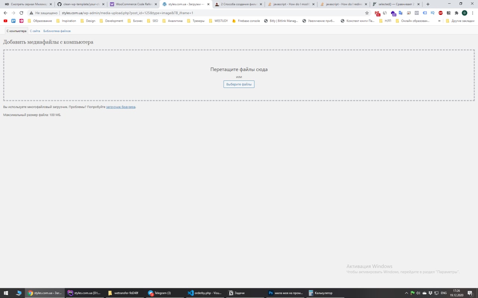Open the 'загрузчик браузера' link
The width and height of the screenshot is (478, 298).
[x=121, y=107]
